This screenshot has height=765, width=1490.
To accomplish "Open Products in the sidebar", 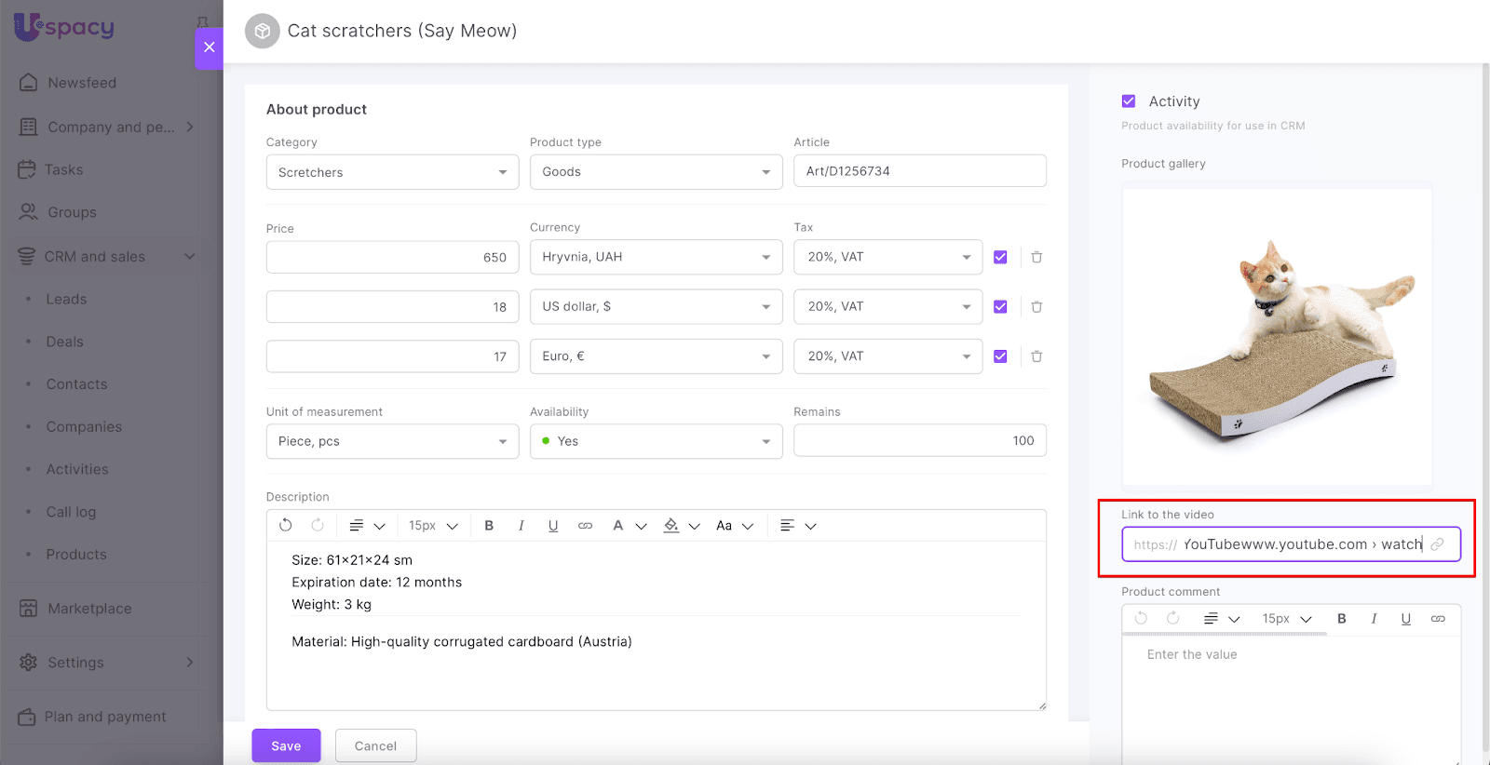I will 76,555.
